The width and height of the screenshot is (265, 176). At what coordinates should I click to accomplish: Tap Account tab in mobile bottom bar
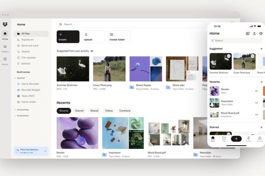click(260, 139)
